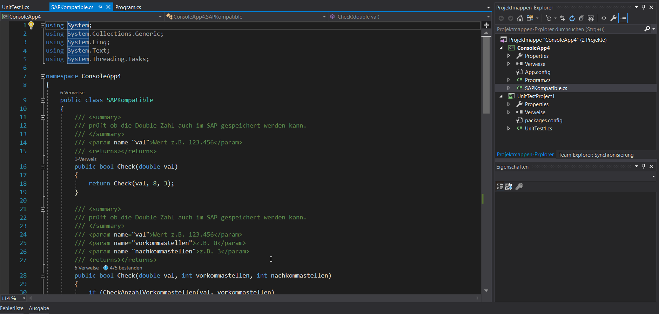Open the Ausgabe tab
This screenshot has height=314, width=659.
click(39, 308)
